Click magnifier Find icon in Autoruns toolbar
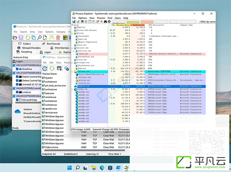Viewport: 231px width, 172px height. click(x=39, y=38)
